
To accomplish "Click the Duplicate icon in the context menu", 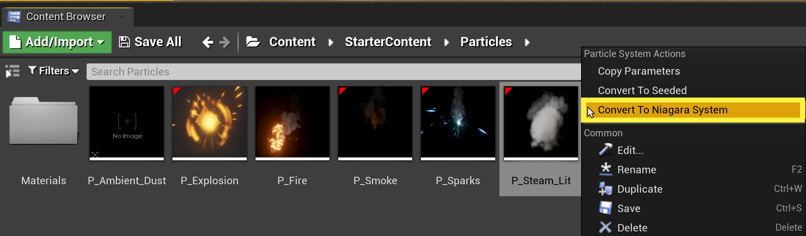I will [x=605, y=189].
